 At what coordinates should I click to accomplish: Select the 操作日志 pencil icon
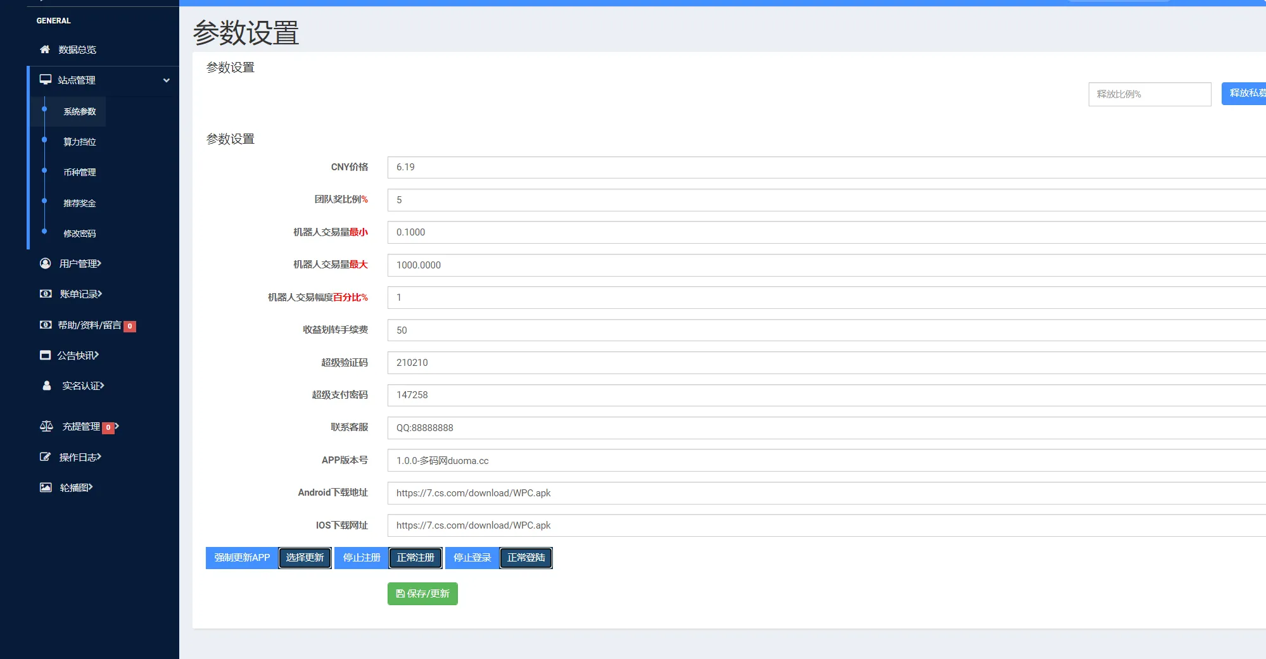tap(44, 456)
